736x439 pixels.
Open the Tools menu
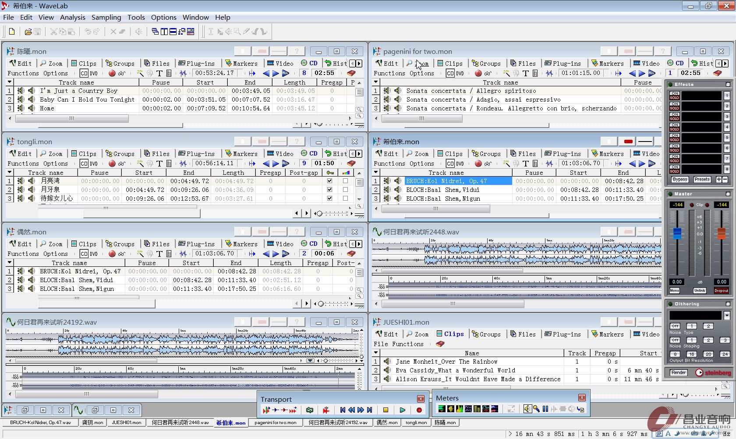[136, 18]
